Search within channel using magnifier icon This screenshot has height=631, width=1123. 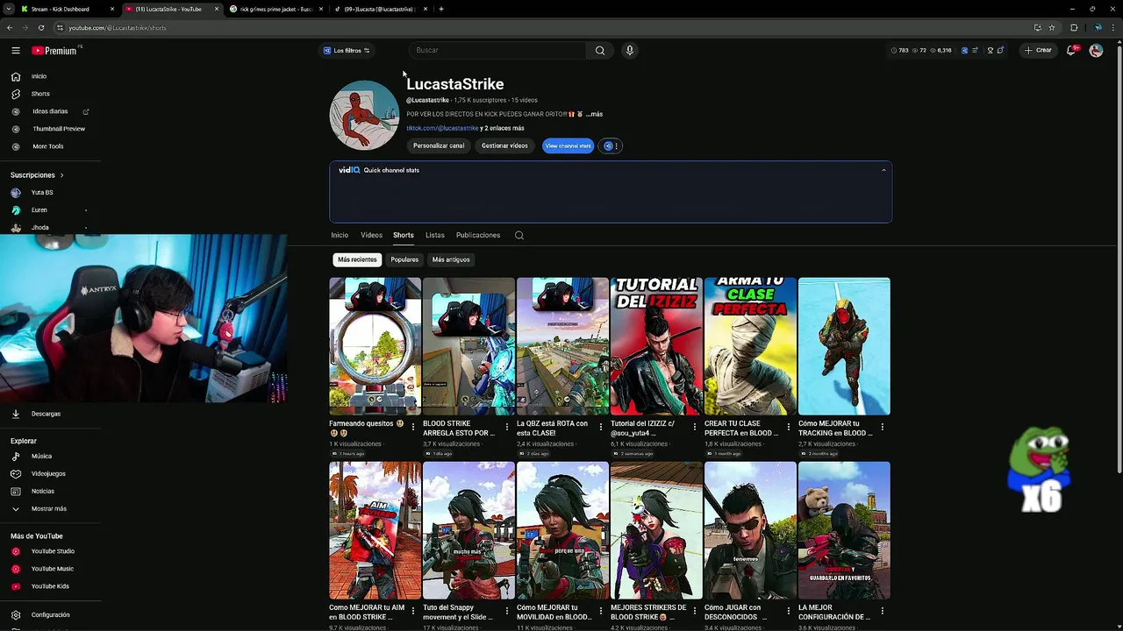pos(519,235)
